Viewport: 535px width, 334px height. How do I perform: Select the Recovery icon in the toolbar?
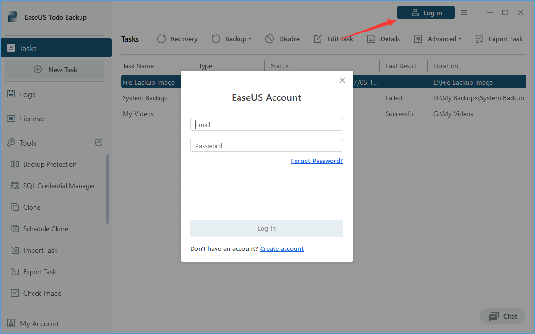tap(177, 39)
